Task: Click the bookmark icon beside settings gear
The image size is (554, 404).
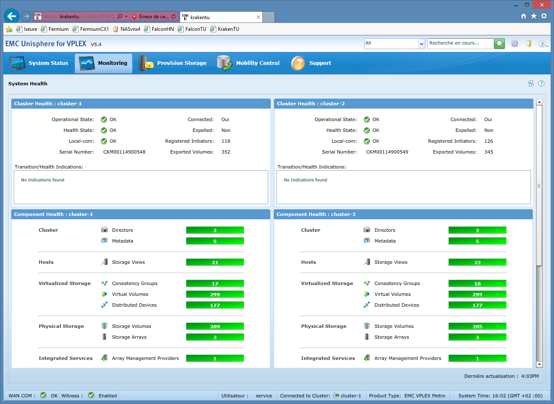Action: (529, 44)
